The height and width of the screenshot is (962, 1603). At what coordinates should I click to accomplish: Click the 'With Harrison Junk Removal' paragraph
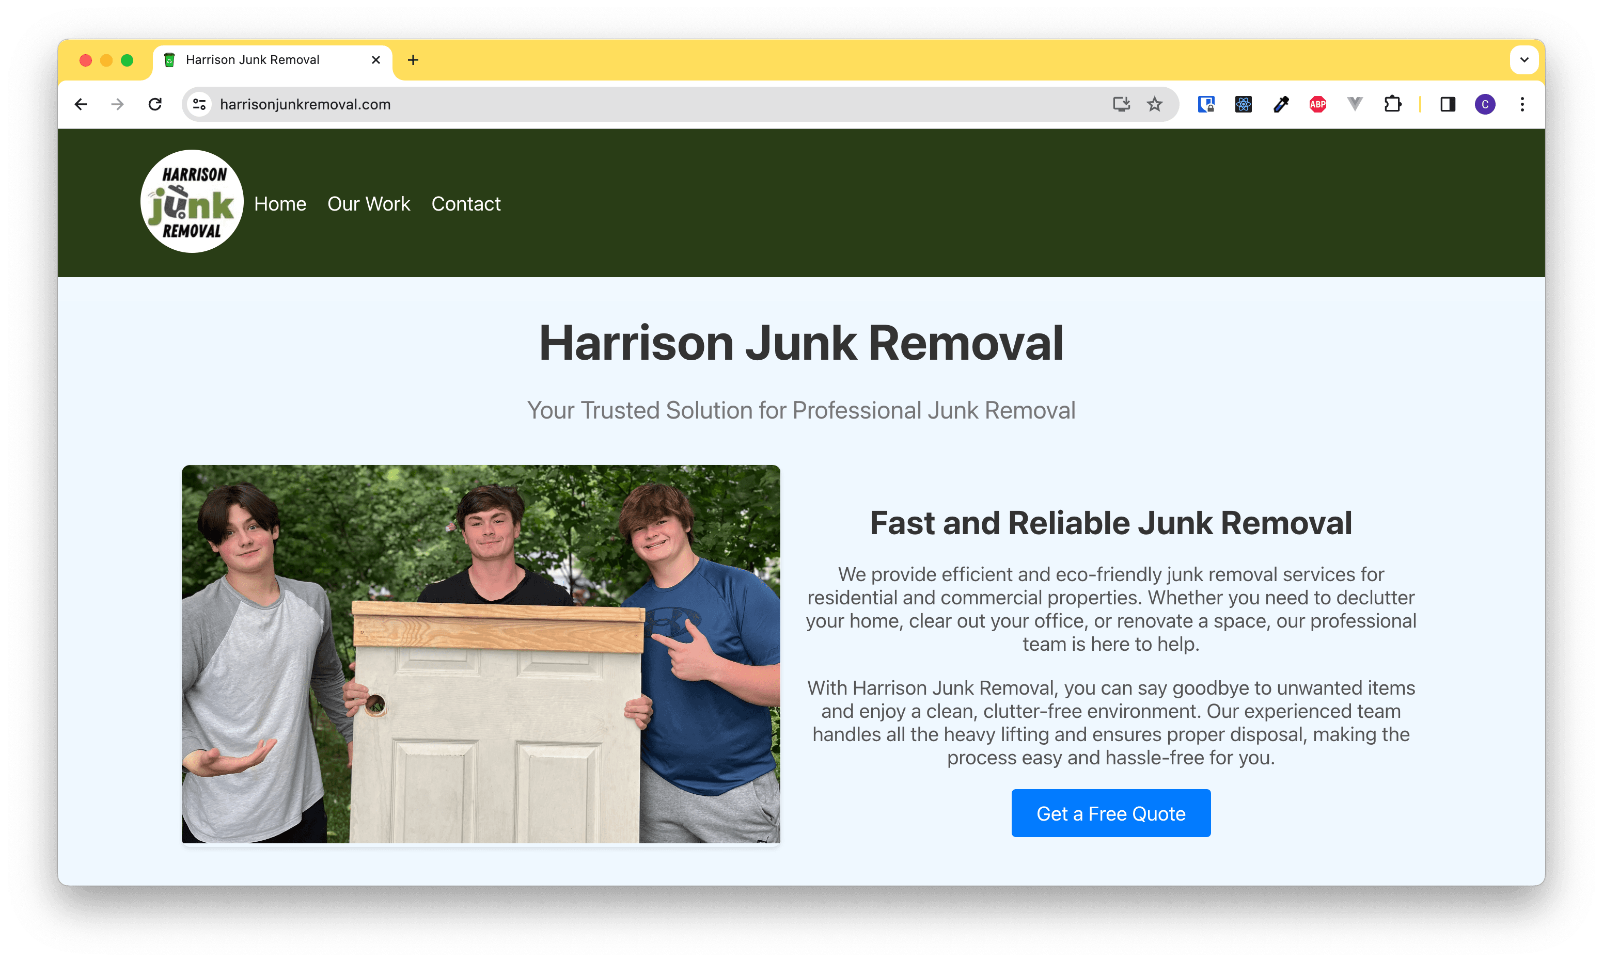coord(1111,723)
